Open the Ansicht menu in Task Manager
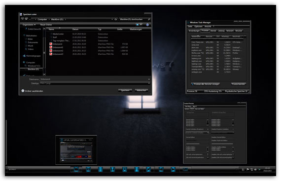 pos(208,27)
